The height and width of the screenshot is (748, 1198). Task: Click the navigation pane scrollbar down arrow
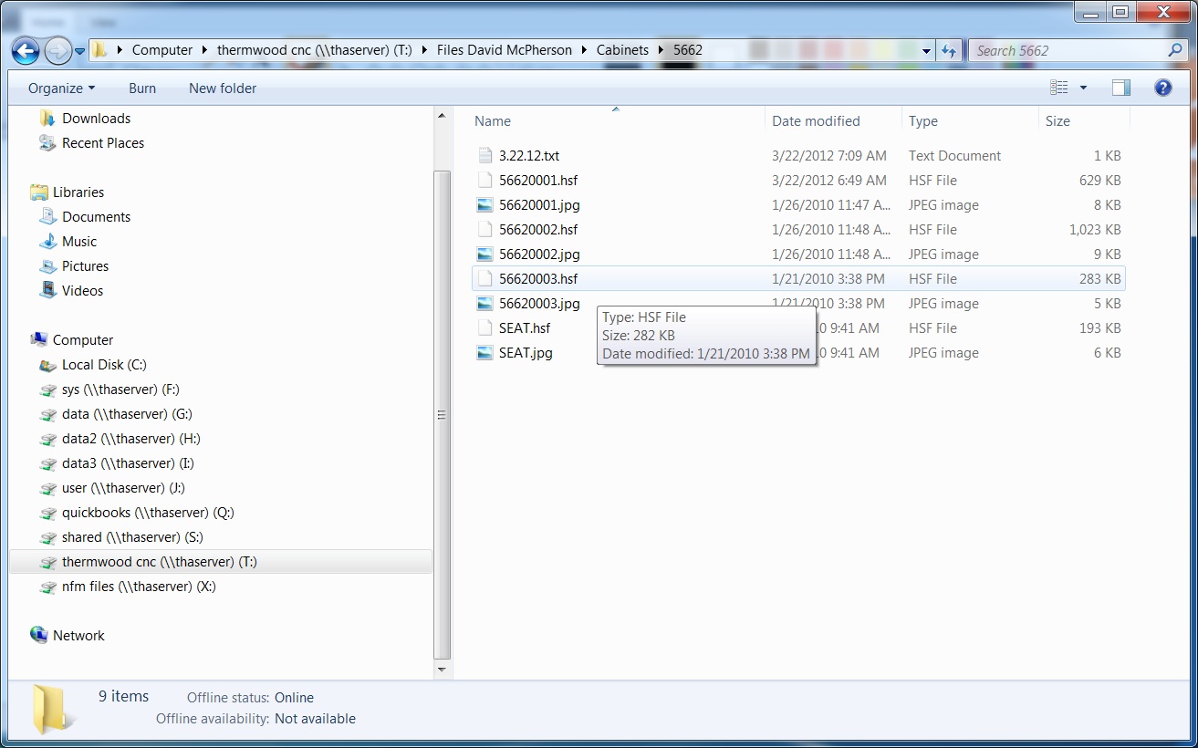[442, 670]
